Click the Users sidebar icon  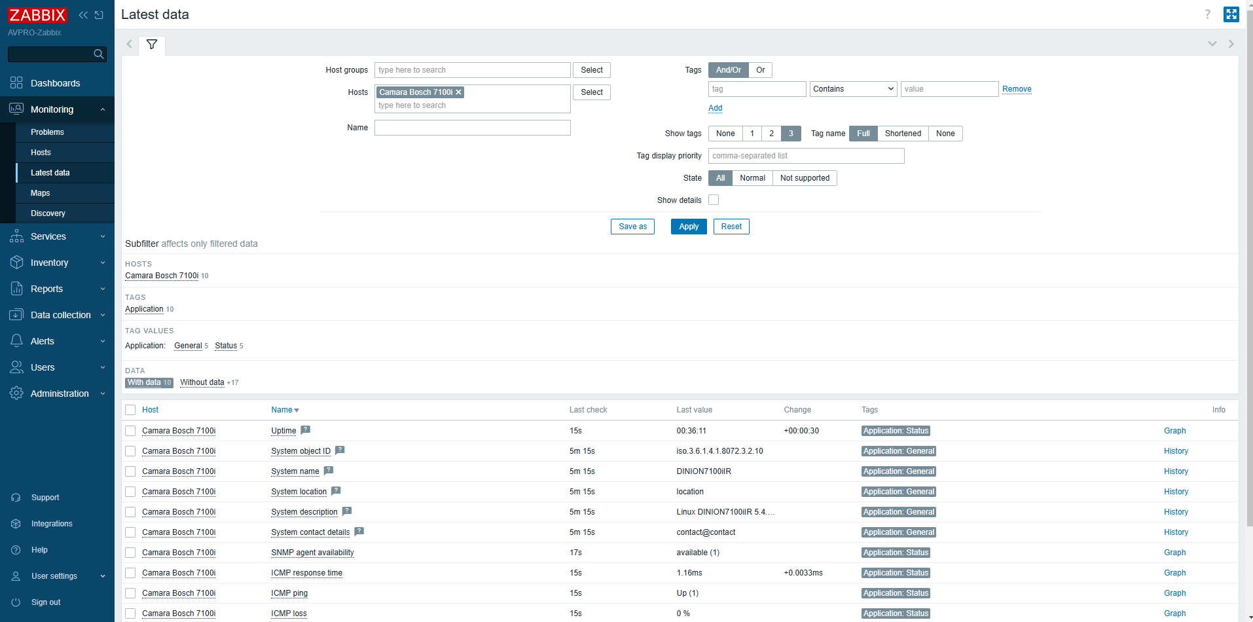[x=16, y=367]
